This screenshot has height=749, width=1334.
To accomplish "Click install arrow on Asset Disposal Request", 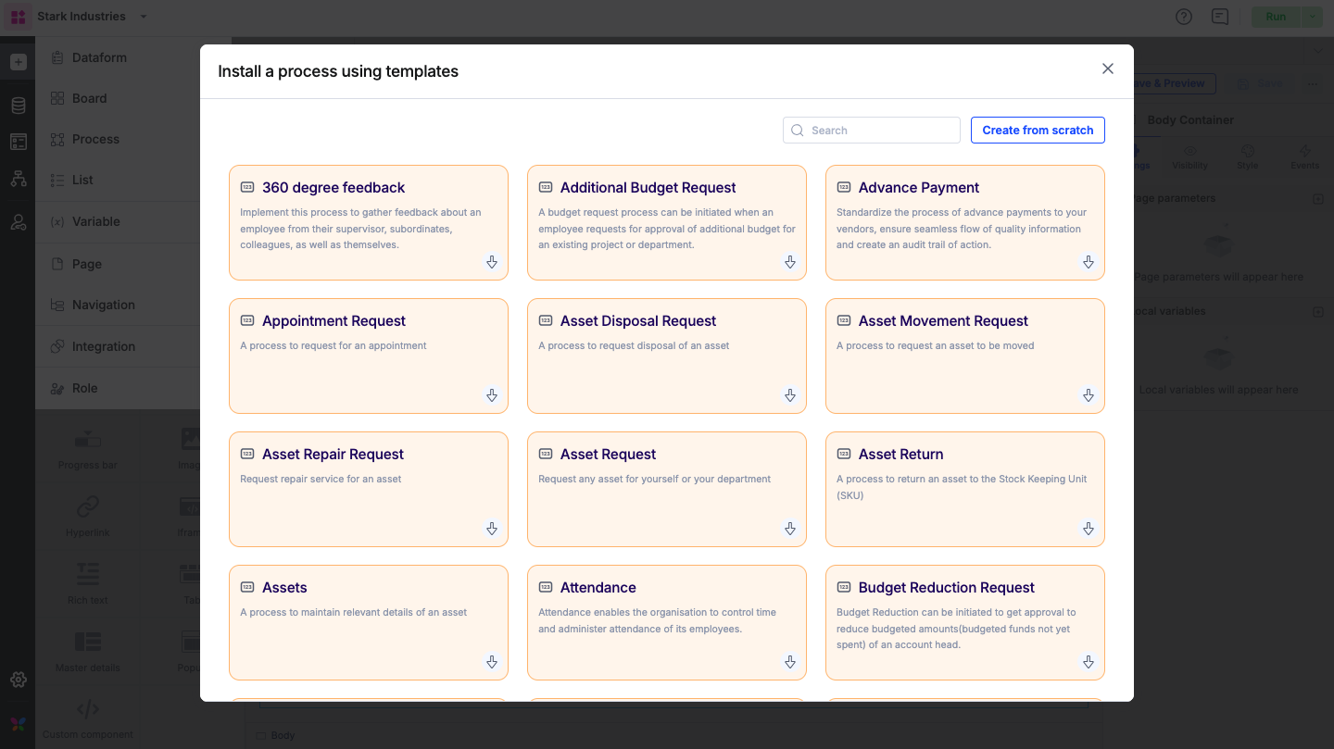I will 790,396.
